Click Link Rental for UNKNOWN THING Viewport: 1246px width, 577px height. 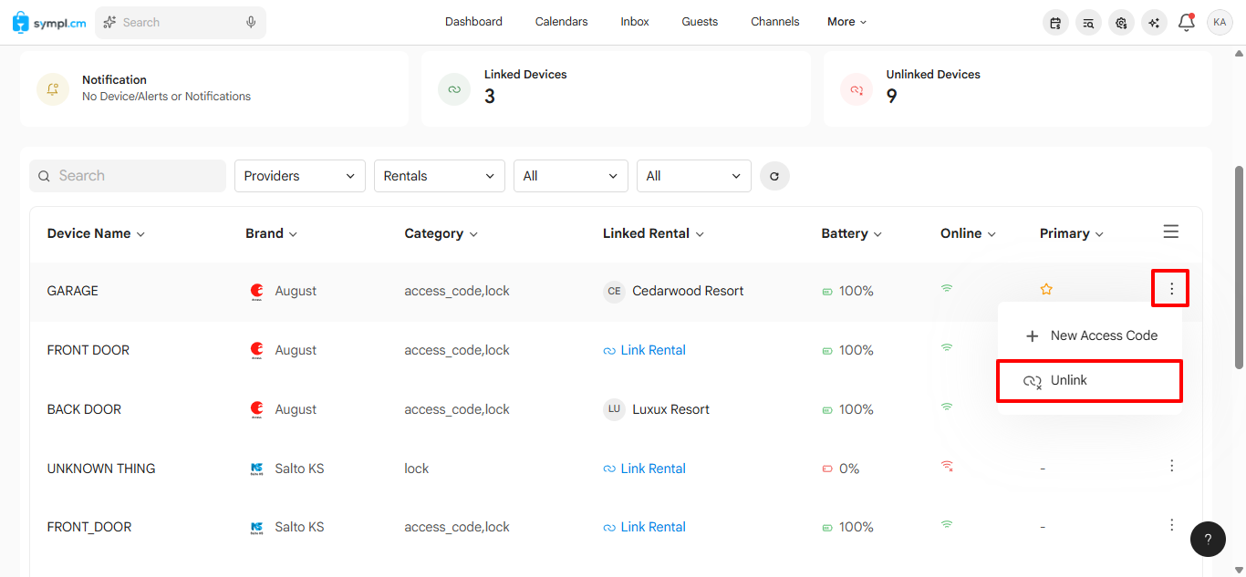pyautogui.click(x=645, y=469)
